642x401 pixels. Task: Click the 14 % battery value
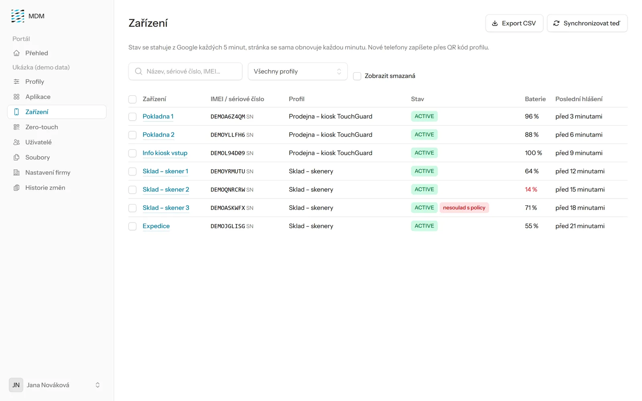click(x=531, y=189)
